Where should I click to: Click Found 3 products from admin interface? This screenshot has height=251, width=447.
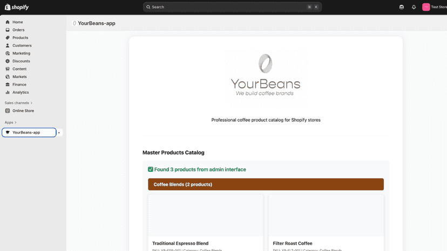pos(200,169)
